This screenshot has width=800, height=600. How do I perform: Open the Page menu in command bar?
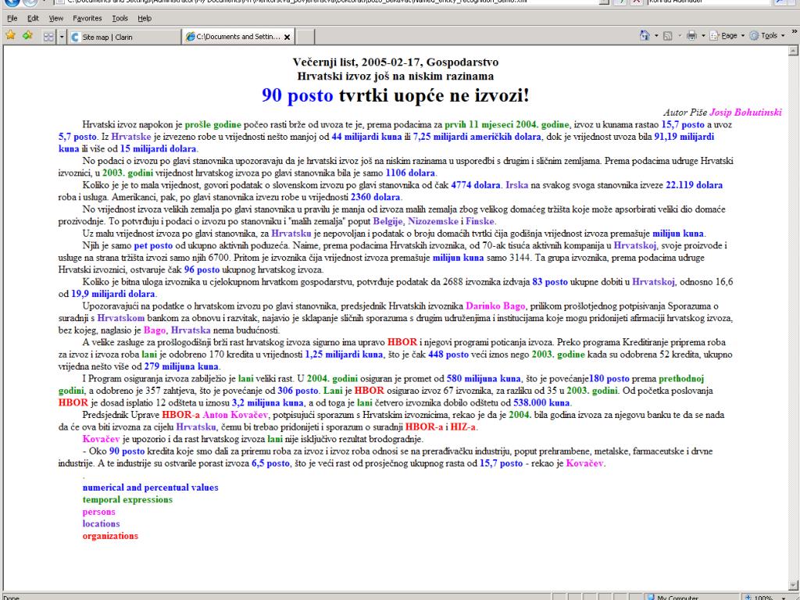click(x=727, y=36)
